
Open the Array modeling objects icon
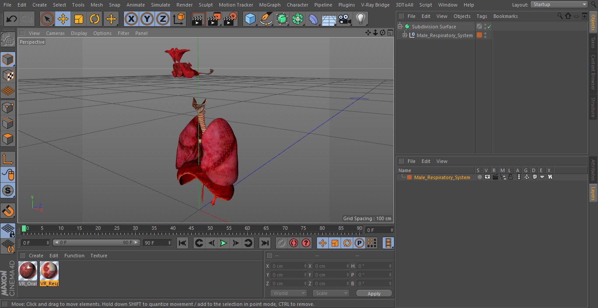[298, 19]
